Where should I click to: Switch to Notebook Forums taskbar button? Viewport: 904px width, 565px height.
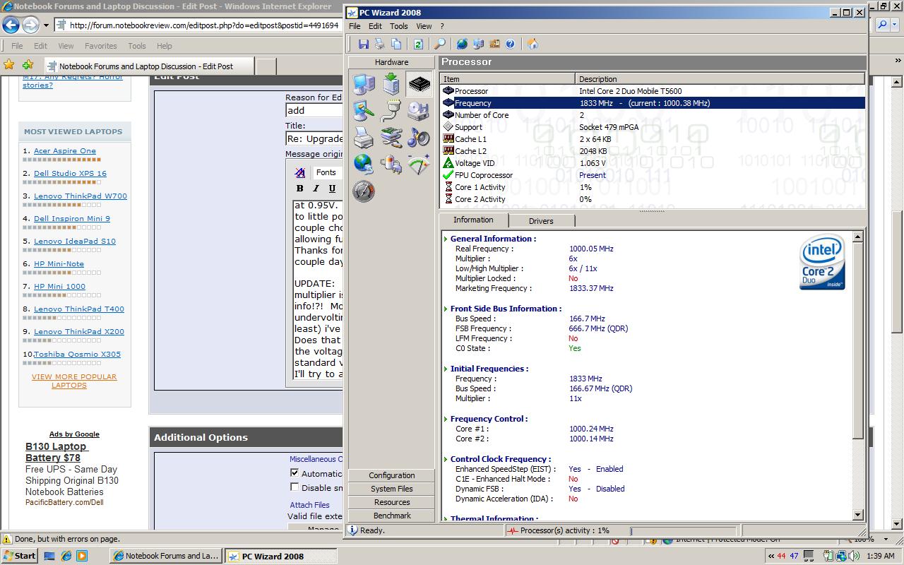tap(166, 556)
